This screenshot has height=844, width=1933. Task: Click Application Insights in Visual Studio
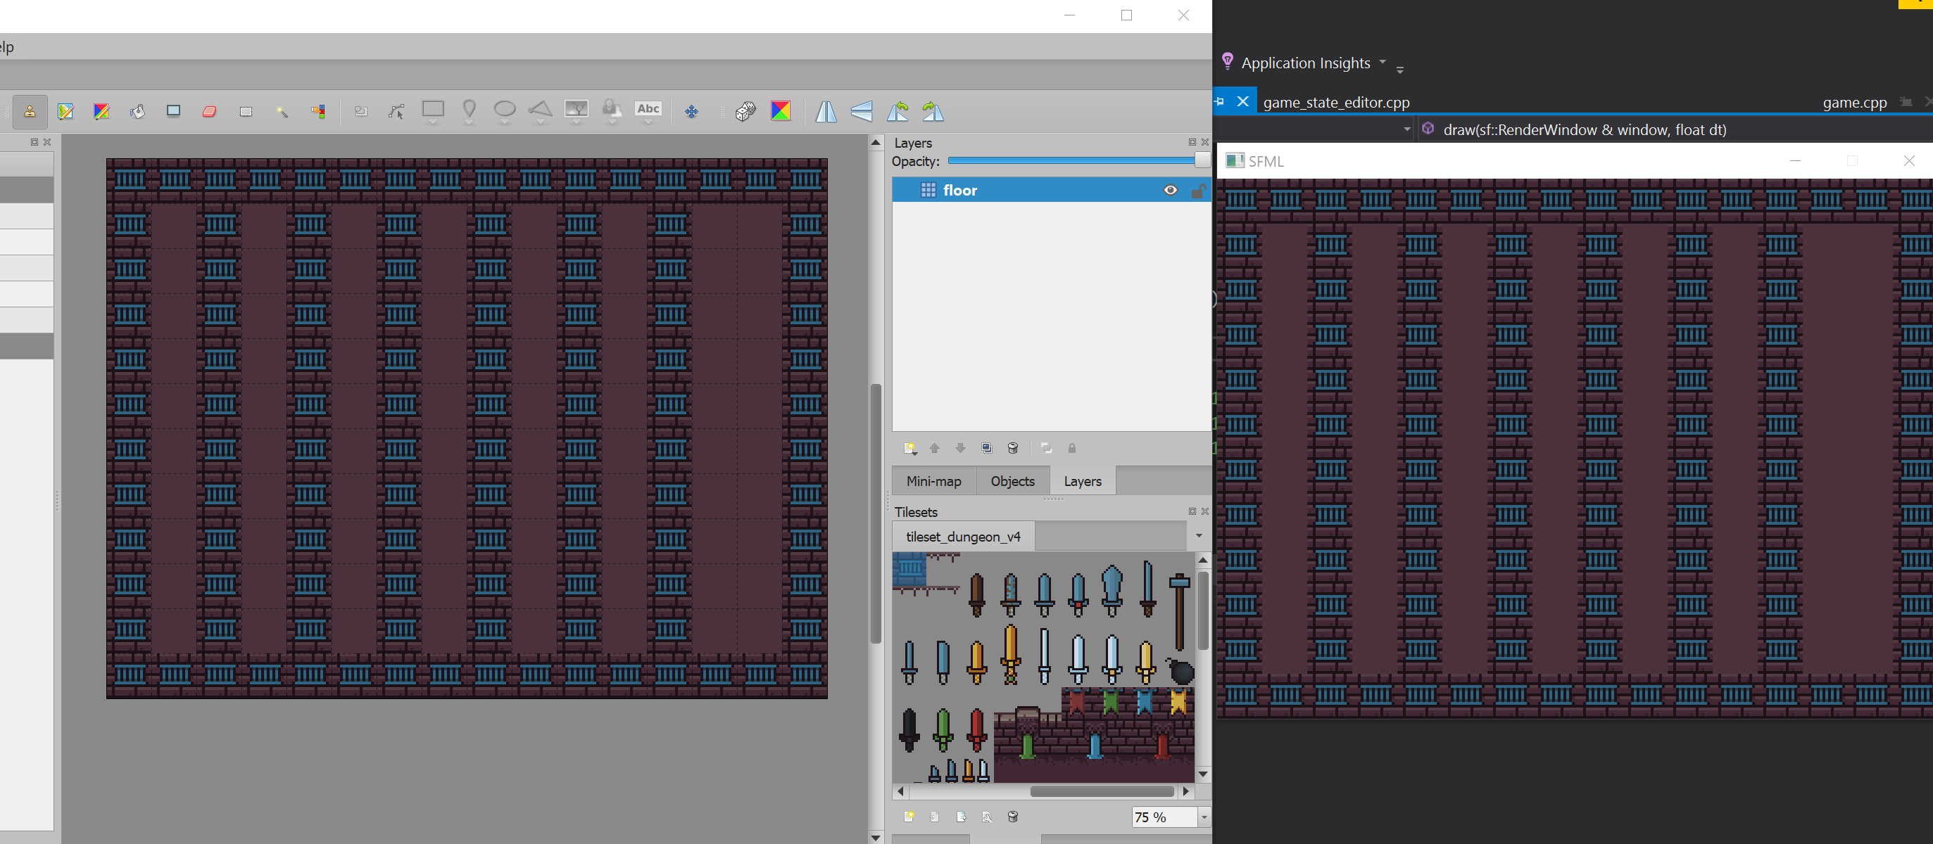[1305, 63]
